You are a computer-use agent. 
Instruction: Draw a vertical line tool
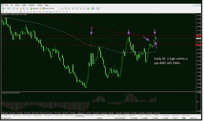pyautogui.click(x=11, y=12)
